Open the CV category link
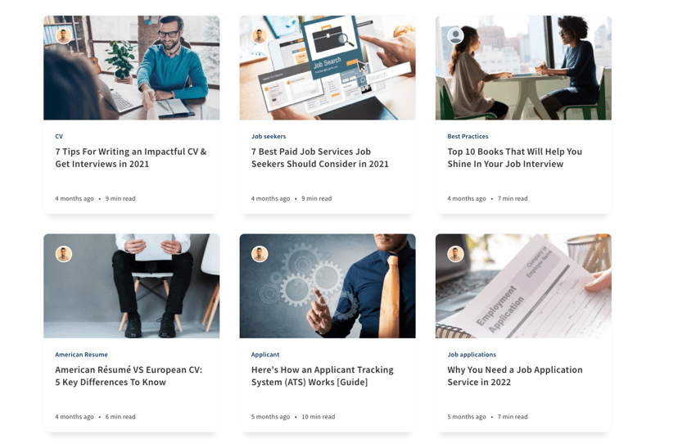 tap(59, 136)
